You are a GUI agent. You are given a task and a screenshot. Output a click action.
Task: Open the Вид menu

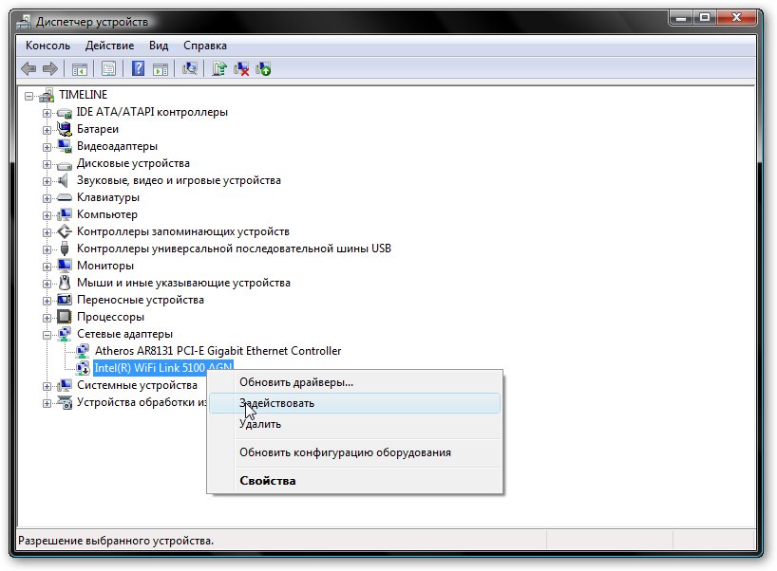tap(159, 45)
